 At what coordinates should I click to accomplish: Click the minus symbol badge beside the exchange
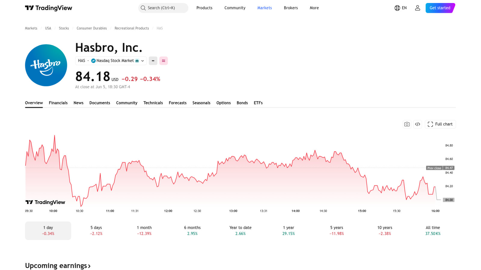click(x=153, y=61)
